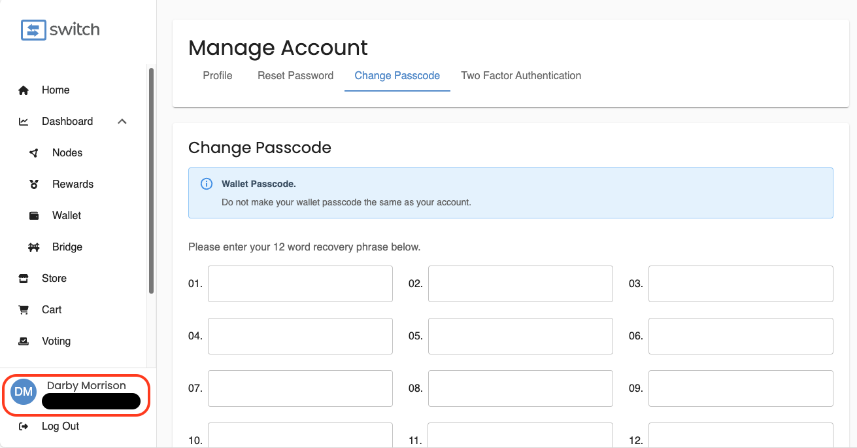The width and height of the screenshot is (857, 448).
Task: Open the Cart page
Action: point(52,310)
